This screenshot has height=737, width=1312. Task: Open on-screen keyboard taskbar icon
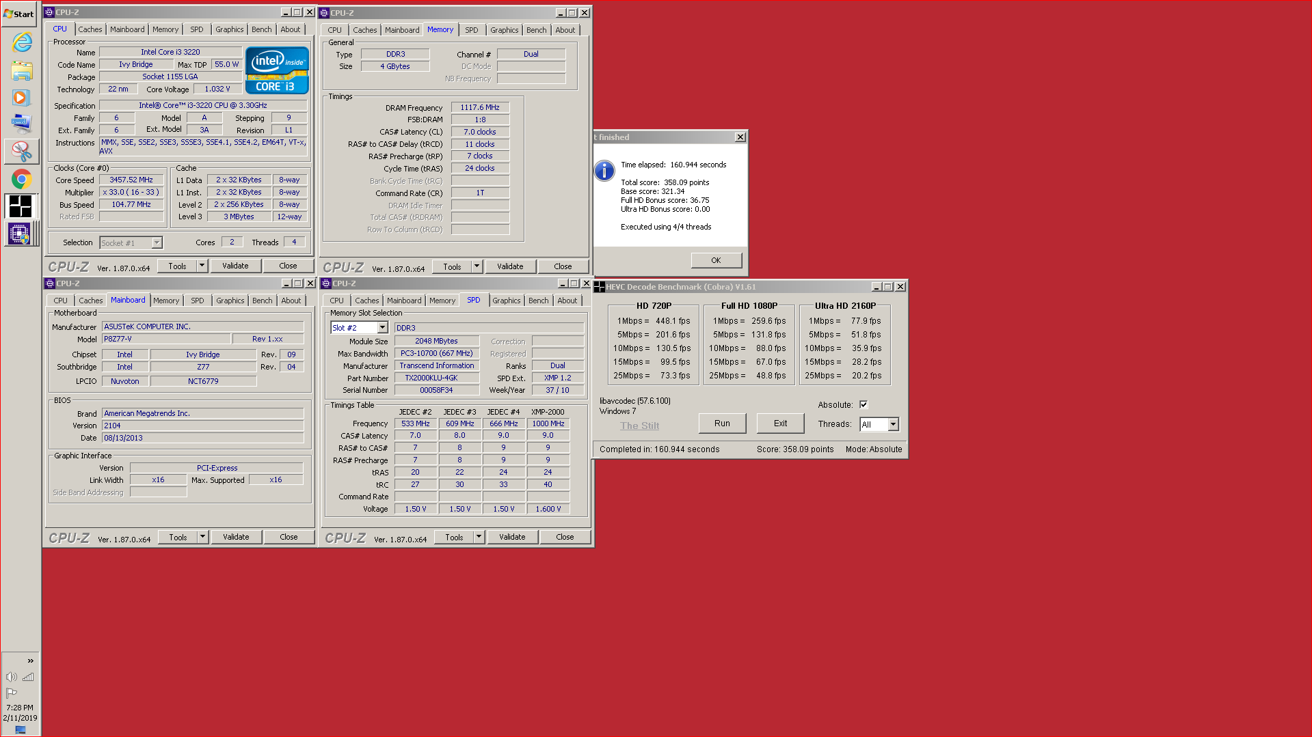pos(21,124)
